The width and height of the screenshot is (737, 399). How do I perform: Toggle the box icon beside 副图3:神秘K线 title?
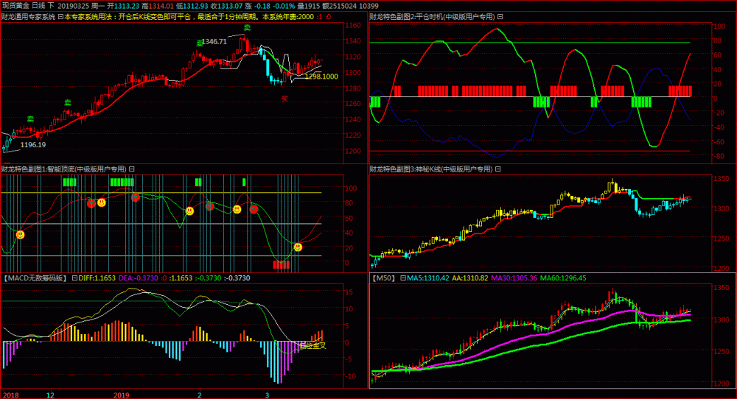497,169
